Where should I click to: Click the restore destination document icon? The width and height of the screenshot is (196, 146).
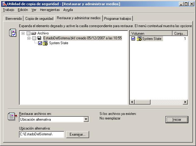pyautogui.click(x=13, y=116)
